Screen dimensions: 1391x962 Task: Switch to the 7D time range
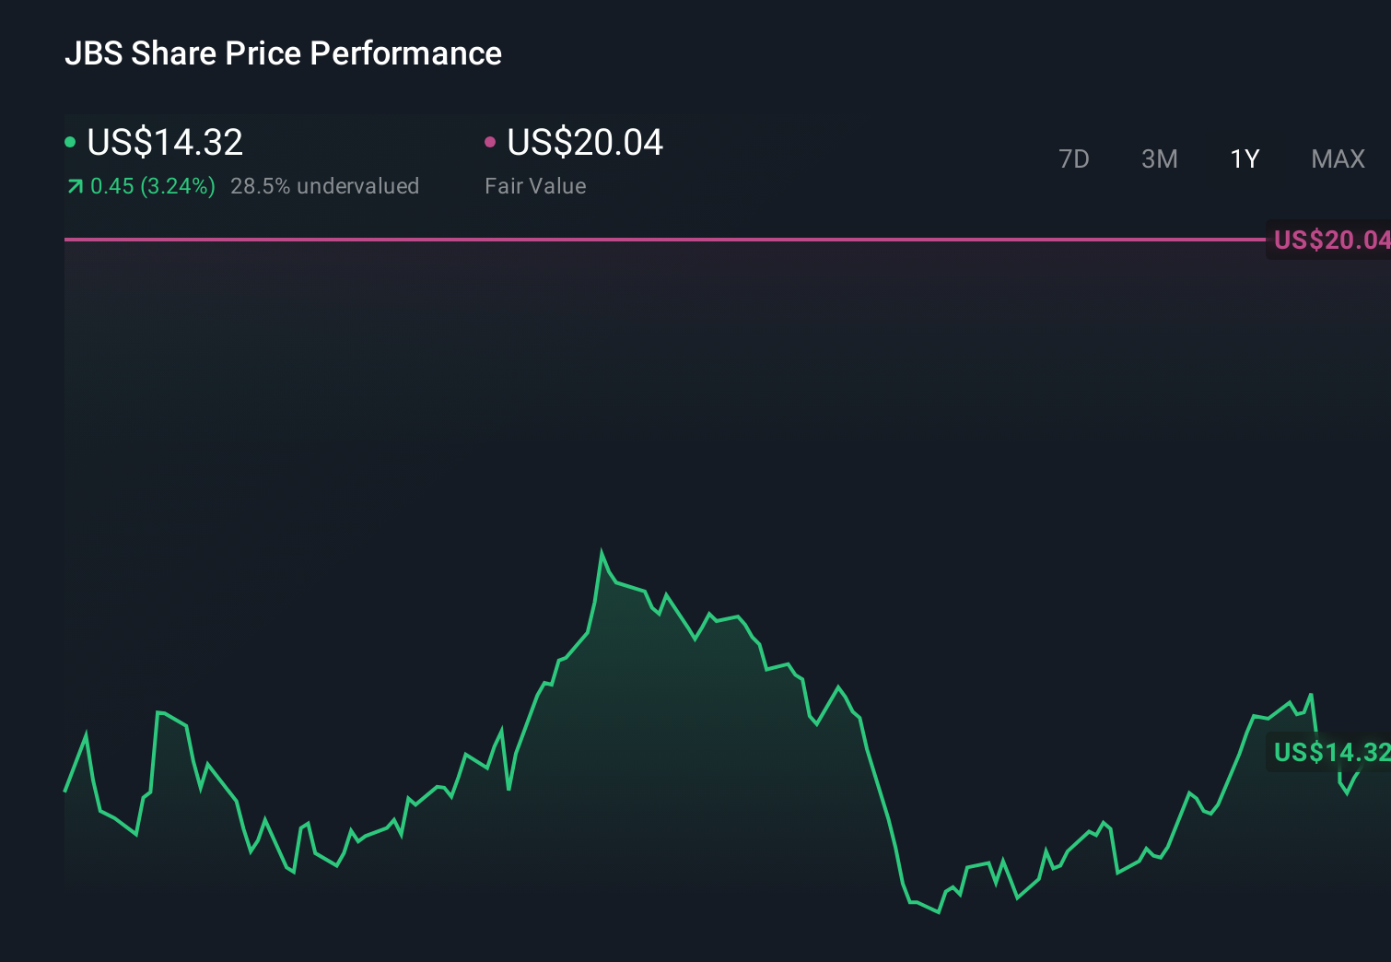point(1074,158)
